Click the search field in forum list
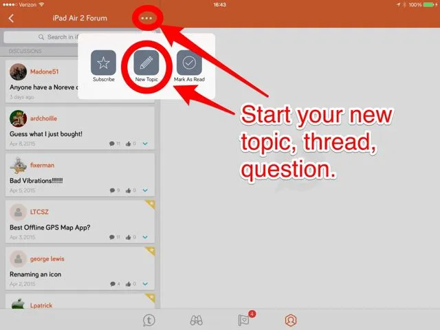The height and width of the screenshot is (330, 440). [x=41, y=37]
